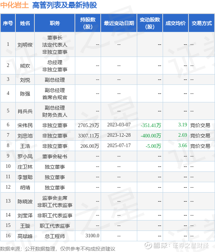Click the holding value 206.00万
This screenshot has height=252, width=215.
point(90,146)
